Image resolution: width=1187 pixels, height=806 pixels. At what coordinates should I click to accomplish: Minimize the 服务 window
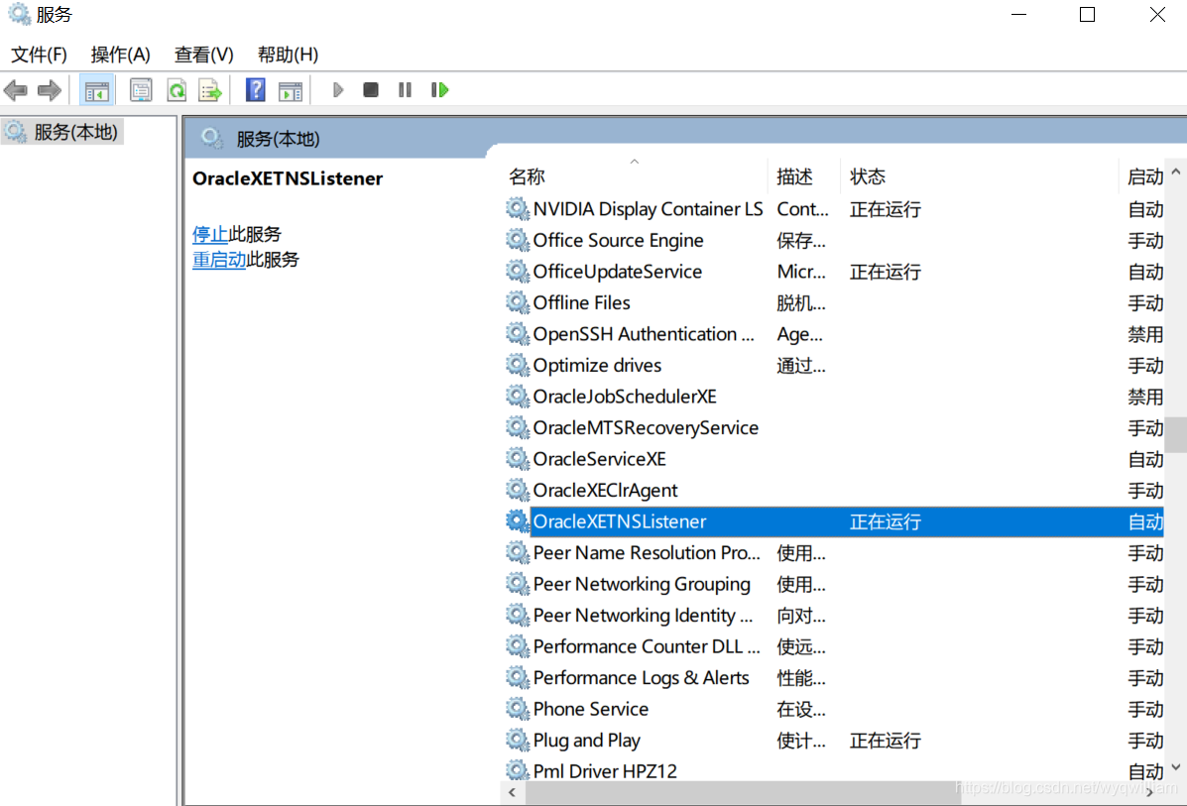point(1019,15)
